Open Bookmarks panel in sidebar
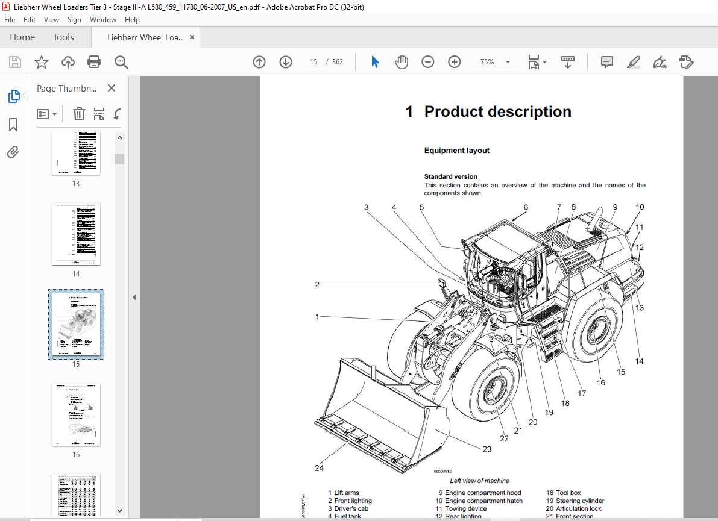 tap(13, 125)
